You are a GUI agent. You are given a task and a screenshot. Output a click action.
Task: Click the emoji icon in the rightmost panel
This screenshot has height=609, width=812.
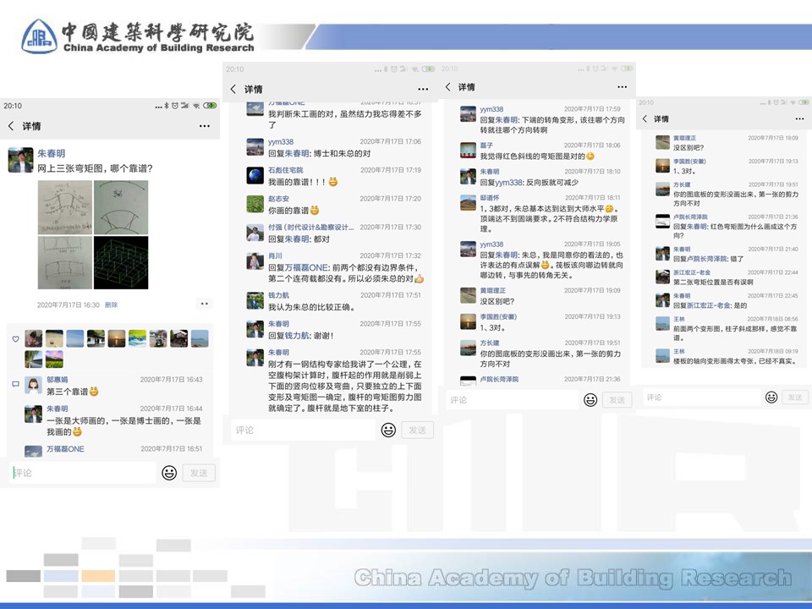point(771,397)
